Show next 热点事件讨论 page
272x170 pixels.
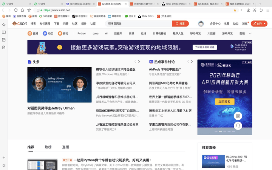point(192,62)
